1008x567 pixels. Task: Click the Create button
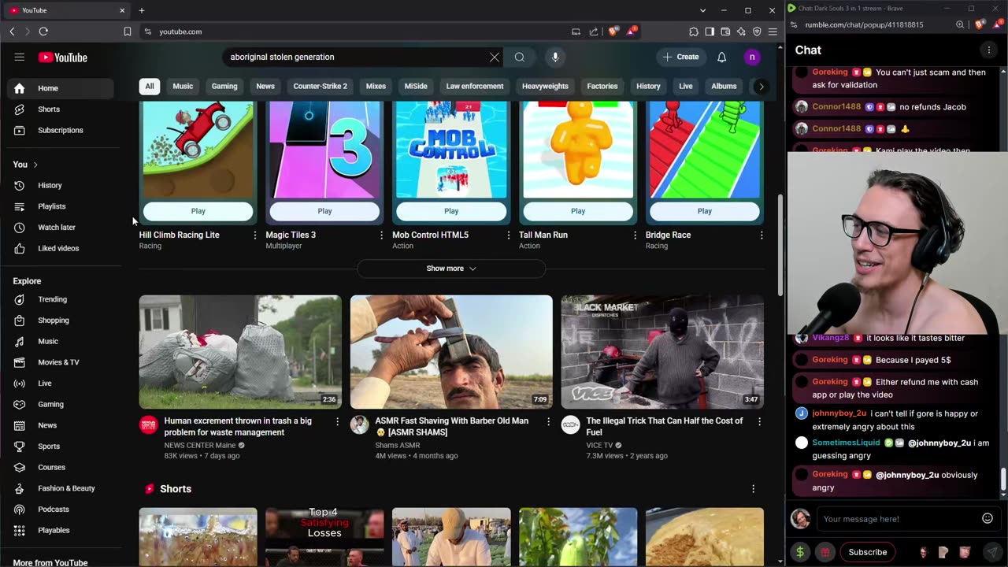(680, 57)
